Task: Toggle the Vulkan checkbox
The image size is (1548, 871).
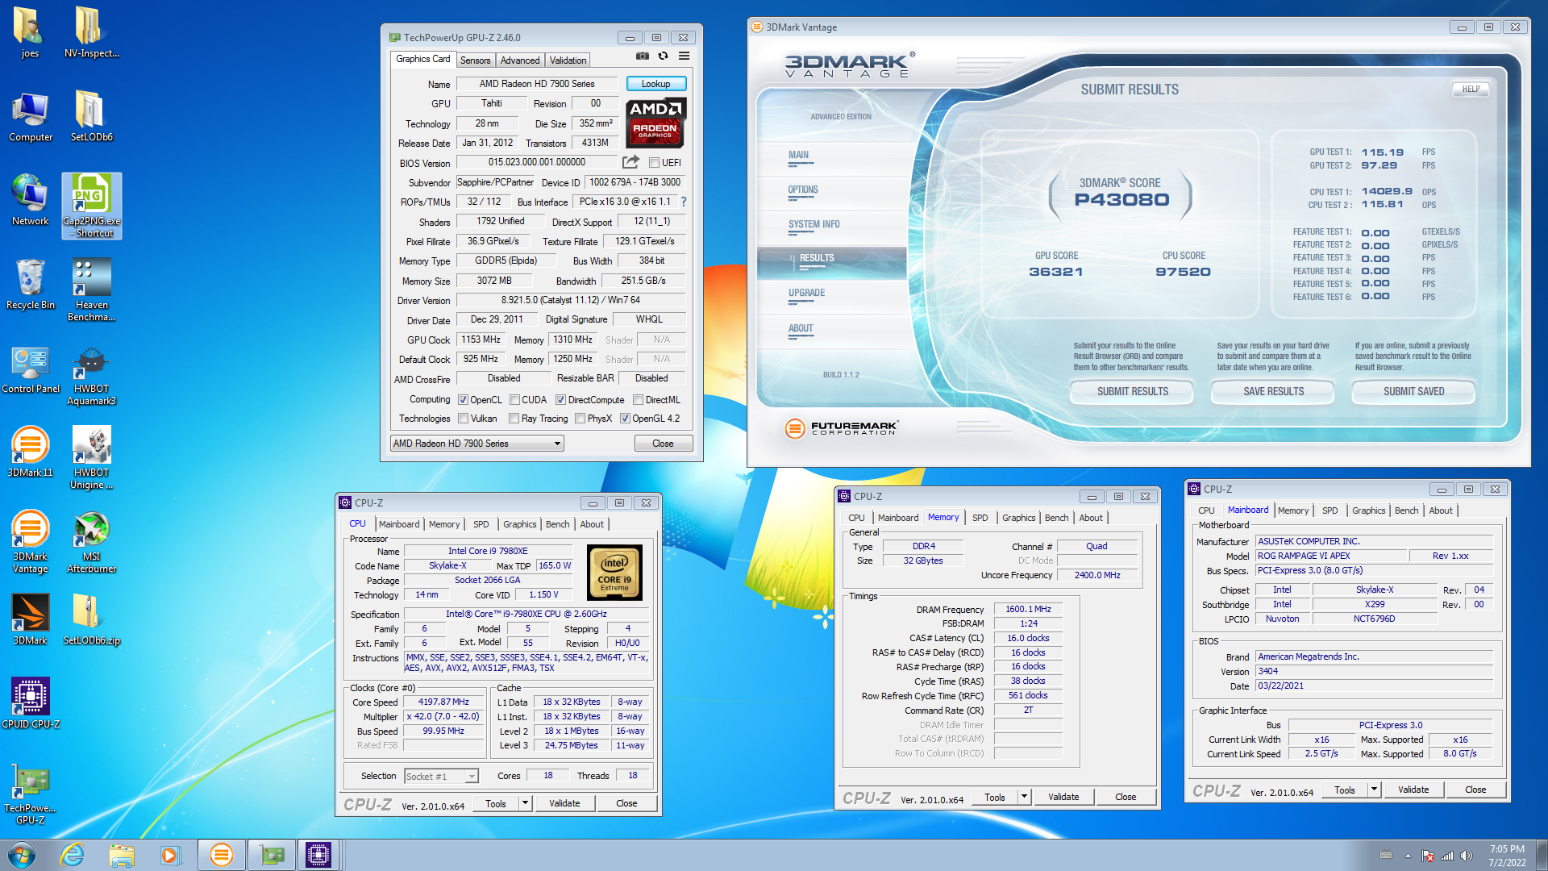Action: [x=463, y=419]
